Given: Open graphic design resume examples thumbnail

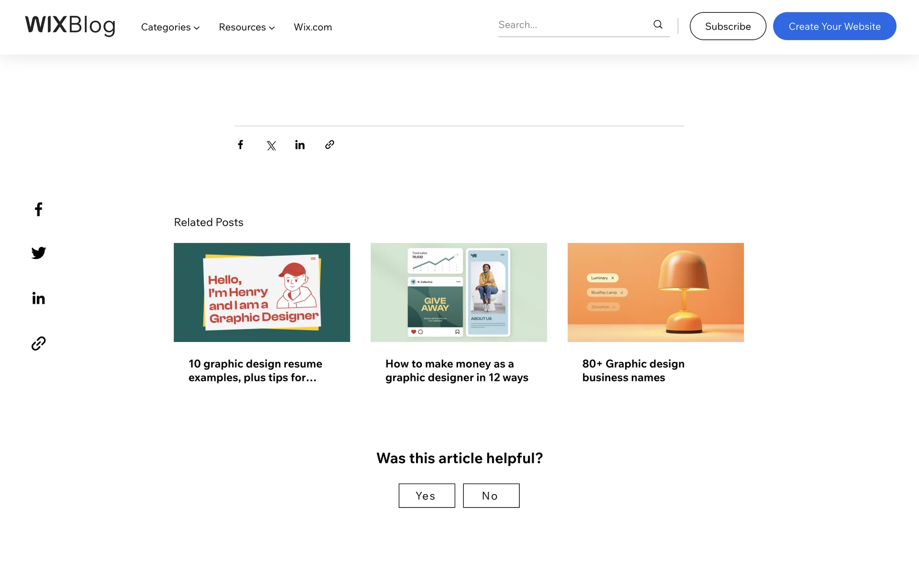Looking at the screenshot, I should click(262, 292).
